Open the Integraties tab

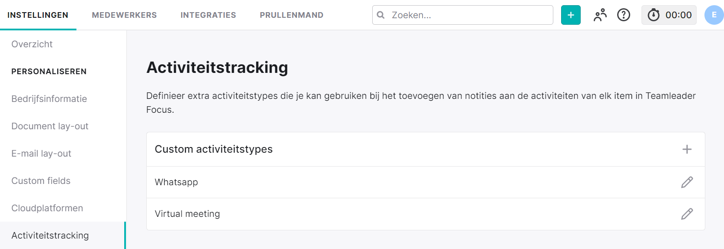208,15
